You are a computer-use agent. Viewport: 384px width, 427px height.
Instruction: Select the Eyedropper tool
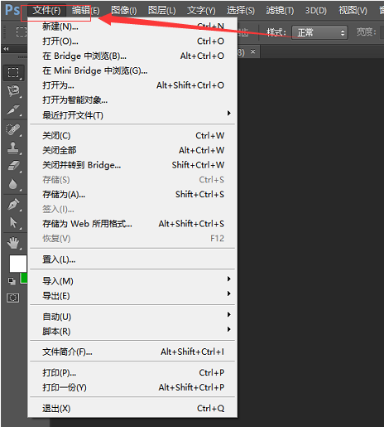13,109
